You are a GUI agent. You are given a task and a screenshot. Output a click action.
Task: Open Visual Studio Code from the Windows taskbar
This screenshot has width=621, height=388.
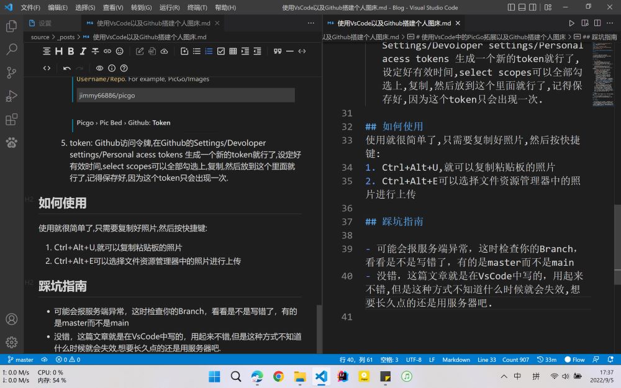pyautogui.click(x=320, y=376)
